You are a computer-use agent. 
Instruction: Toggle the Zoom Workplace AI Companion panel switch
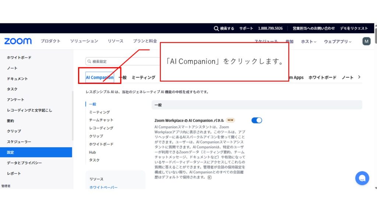[x=257, y=120]
